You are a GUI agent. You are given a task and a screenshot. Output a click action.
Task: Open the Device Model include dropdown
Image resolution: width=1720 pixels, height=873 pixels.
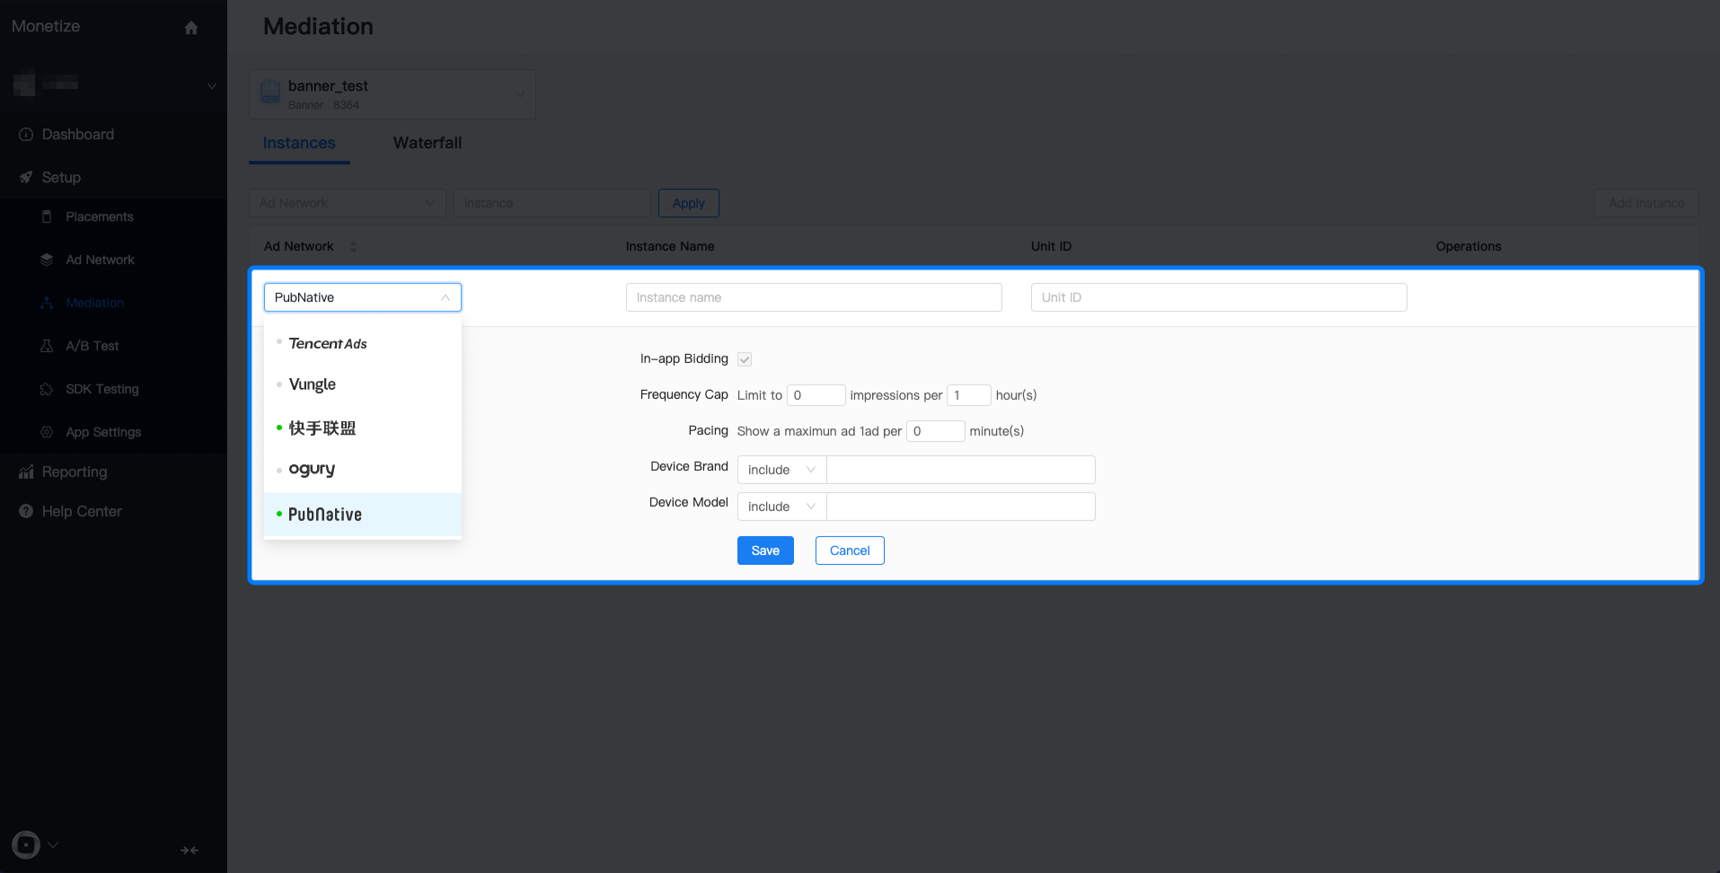tap(782, 507)
